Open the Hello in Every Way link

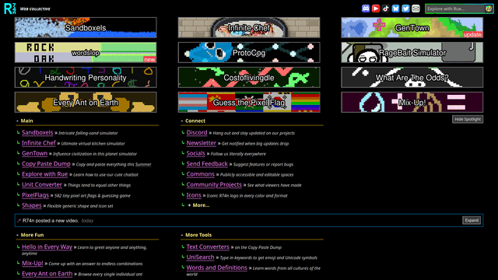coord(47,247)
